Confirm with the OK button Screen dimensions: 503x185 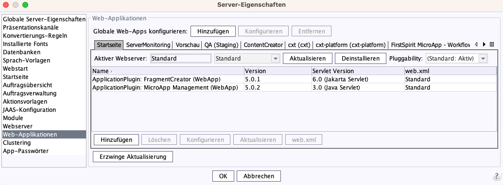(223, 176)
